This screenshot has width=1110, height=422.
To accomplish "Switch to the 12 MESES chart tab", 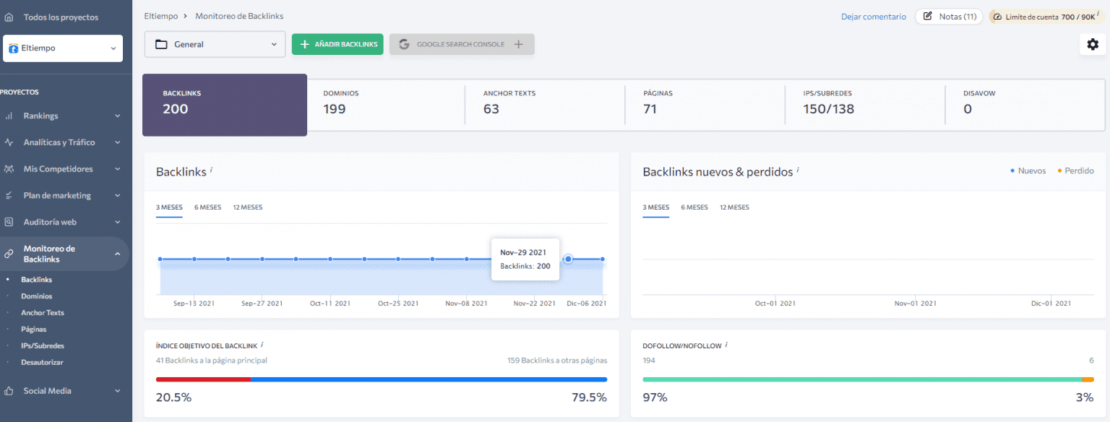I will 247,207.
